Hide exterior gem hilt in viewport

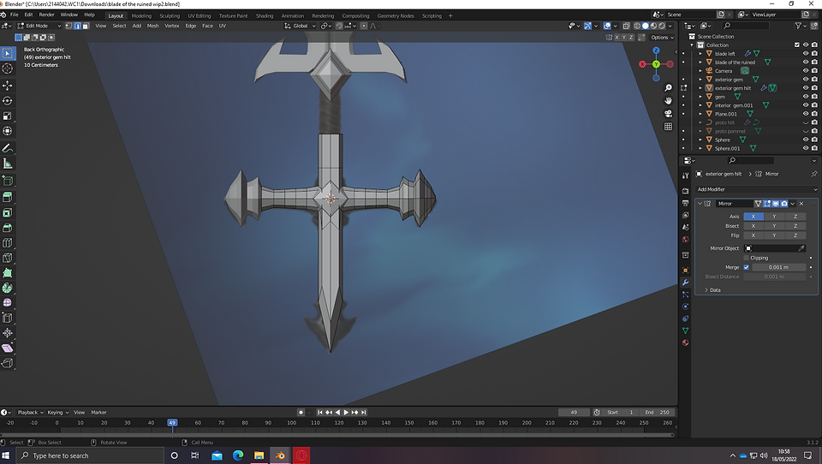[x=806, y=88]
